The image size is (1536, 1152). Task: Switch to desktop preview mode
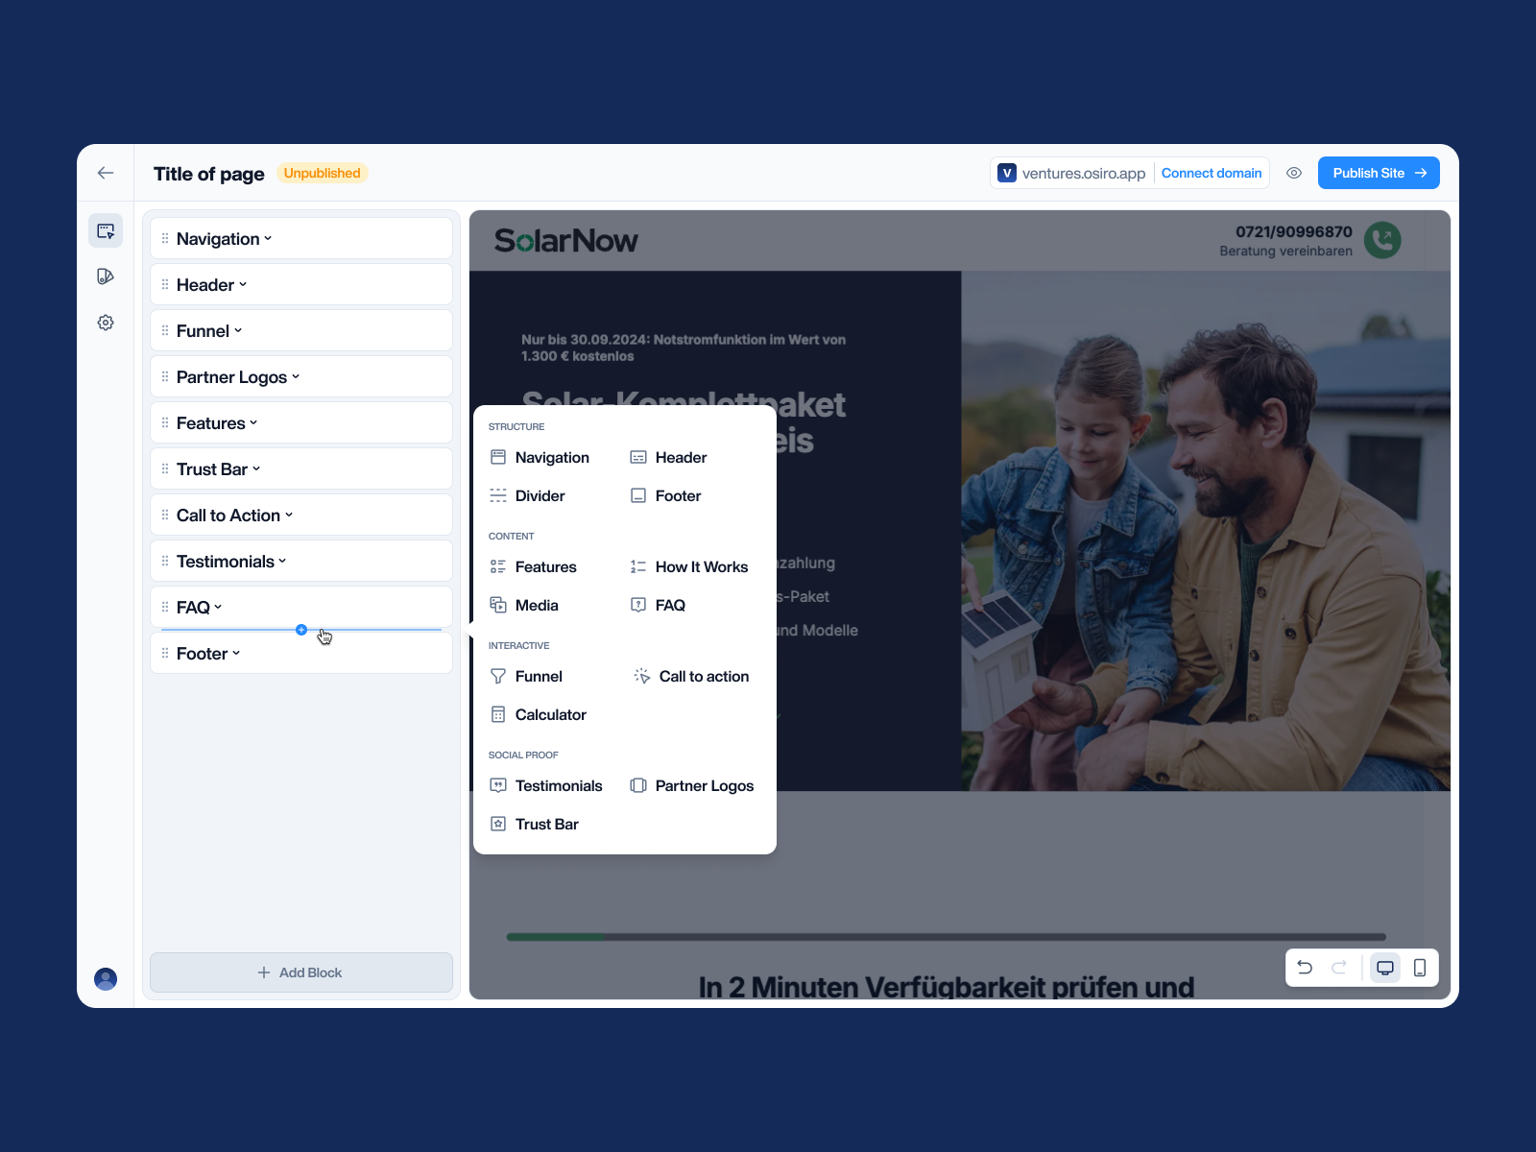[x=1385, y=968]
